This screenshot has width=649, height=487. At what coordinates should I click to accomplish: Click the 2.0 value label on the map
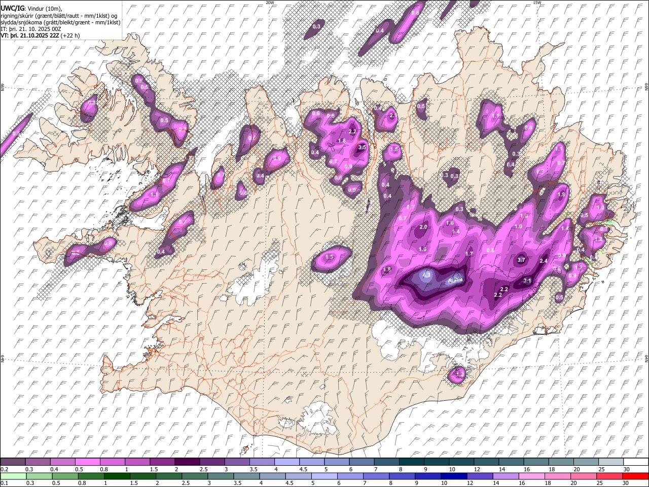(x=423, y=227)
